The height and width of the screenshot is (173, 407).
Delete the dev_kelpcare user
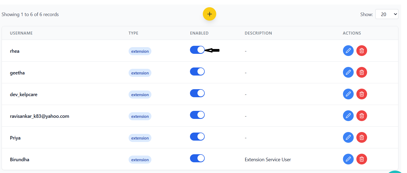361,94
